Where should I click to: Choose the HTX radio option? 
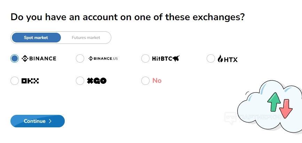point(211,58)
